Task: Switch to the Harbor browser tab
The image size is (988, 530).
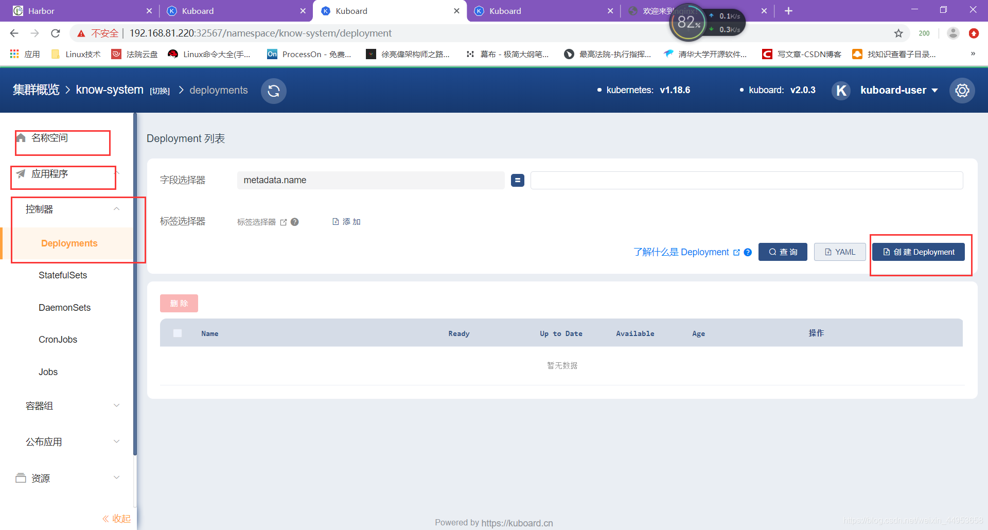Action: [x=82, y=11]
